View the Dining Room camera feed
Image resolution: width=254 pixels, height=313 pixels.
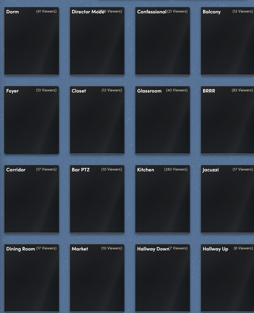[x=32, y=278]
